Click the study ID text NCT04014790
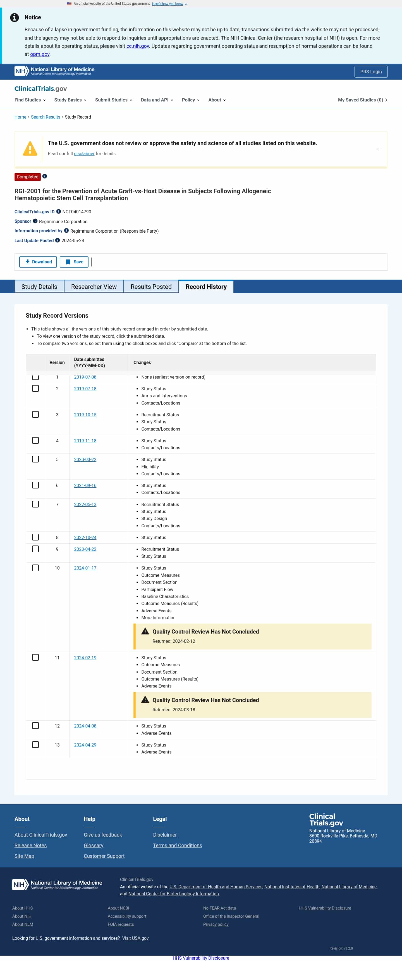 [77, 212]
